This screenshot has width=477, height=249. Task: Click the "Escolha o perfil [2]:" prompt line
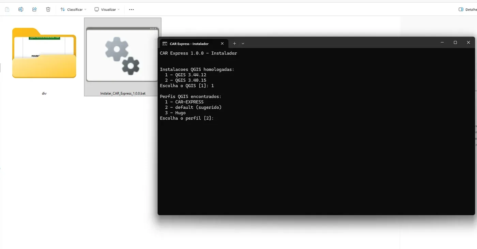[x=187, y=119]
